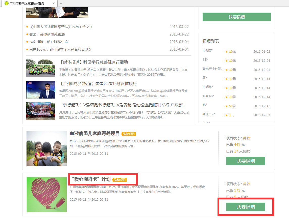289x218 pixels.
Task: Click 捐赠列表 heading
Action: [x=211, y=41]
